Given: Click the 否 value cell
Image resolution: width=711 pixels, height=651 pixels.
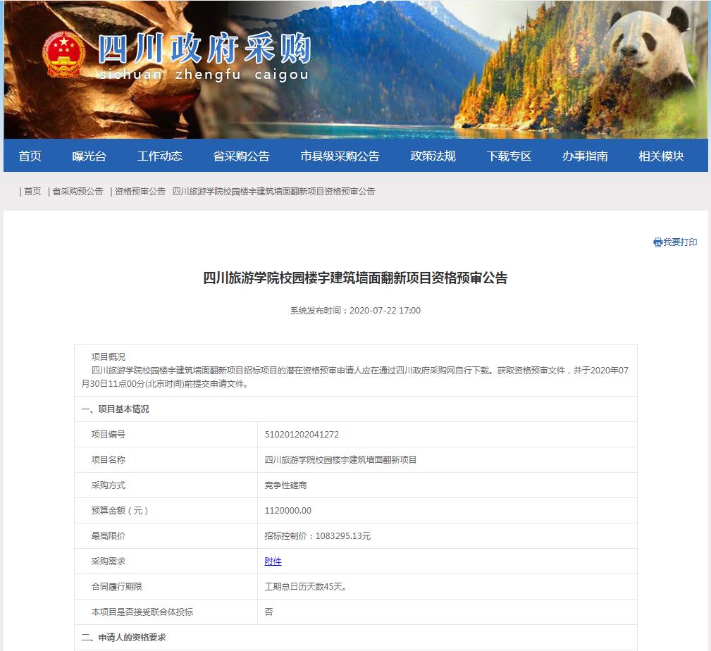Looking at the screenshot, I should 447,612.
